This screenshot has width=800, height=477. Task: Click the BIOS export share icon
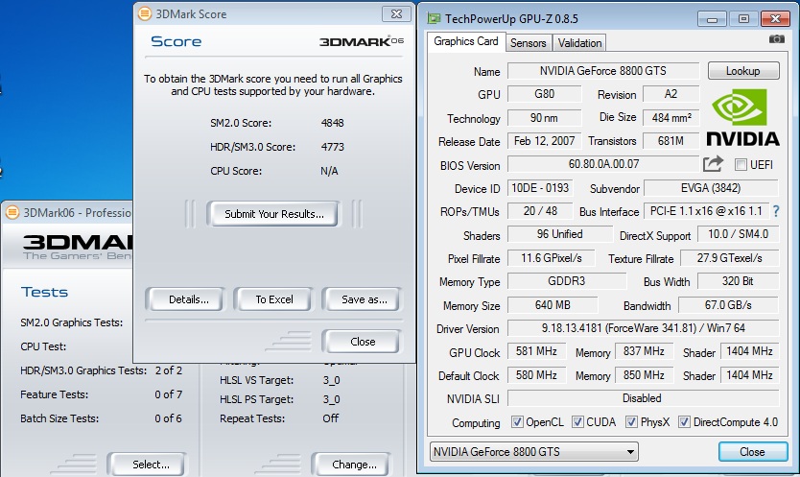coord(713,164)
